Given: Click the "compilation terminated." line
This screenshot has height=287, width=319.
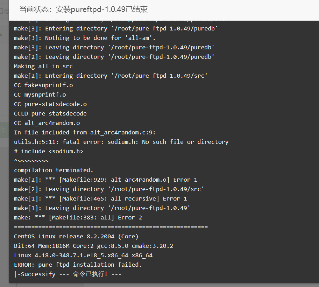Looking at the screenshot, I should point(54,170).
